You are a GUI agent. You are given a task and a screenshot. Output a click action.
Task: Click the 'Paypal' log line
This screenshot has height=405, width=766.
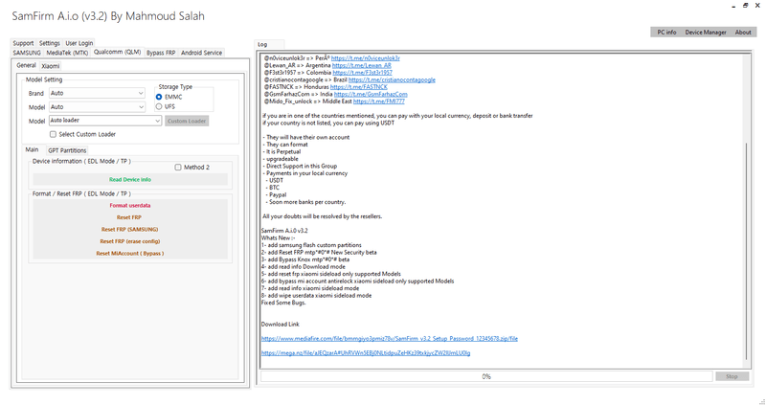click(277, 195)
